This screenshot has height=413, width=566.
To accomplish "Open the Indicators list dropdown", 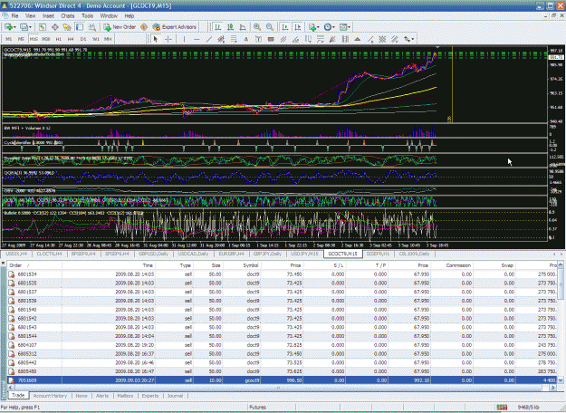I will click(x=313, y=27).
